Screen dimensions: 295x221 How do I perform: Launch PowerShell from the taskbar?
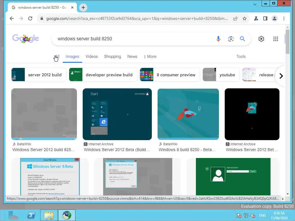pos(31,215)
